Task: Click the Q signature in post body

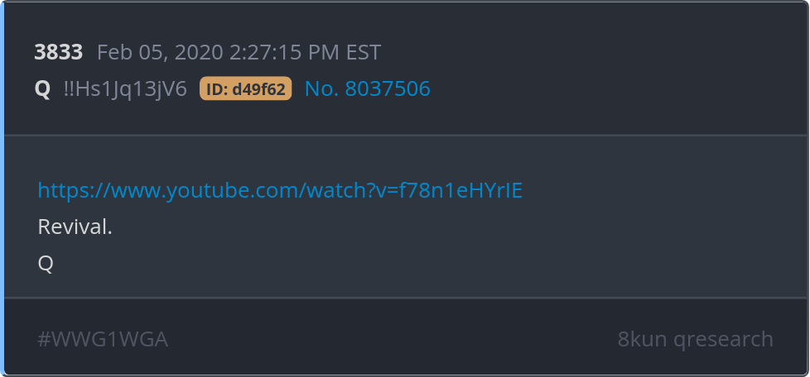Action: tap(46, 264)
